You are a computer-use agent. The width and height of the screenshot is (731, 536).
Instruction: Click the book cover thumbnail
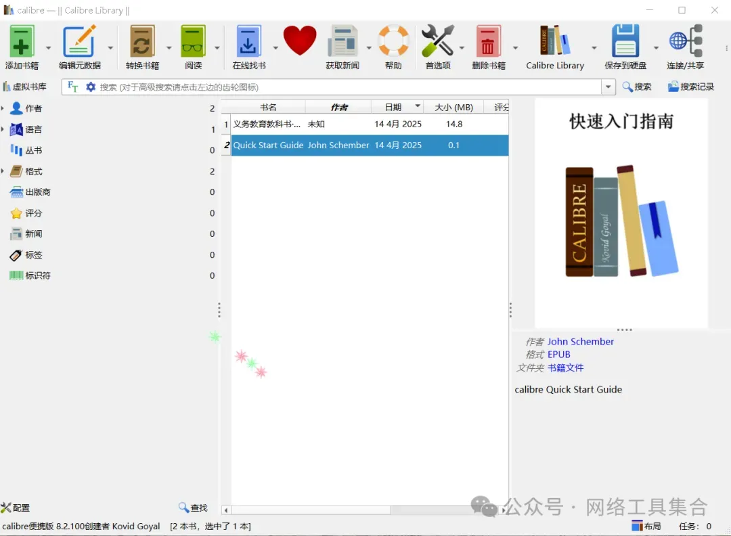[621, 213]
